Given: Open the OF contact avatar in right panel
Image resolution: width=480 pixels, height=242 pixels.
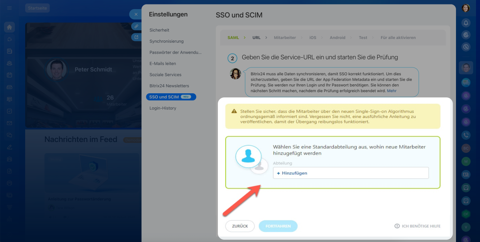Looking at the screenshot, I should [466, 214].
